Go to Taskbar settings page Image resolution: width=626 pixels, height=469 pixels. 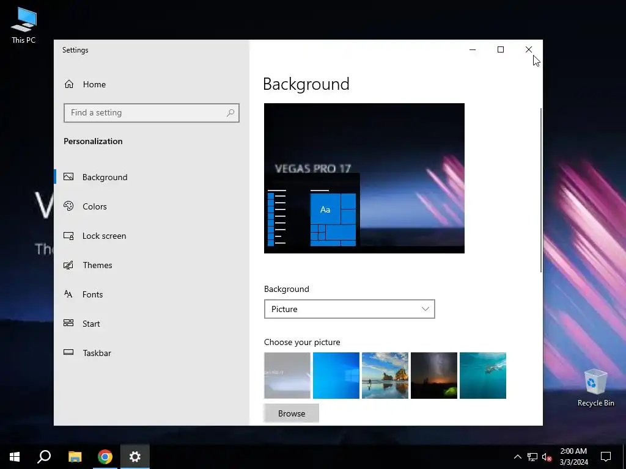152,353
